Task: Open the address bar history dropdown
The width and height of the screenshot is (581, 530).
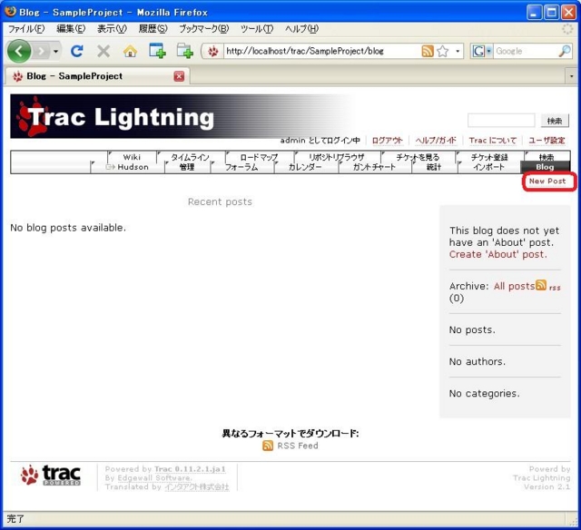Action: [458, 51]
